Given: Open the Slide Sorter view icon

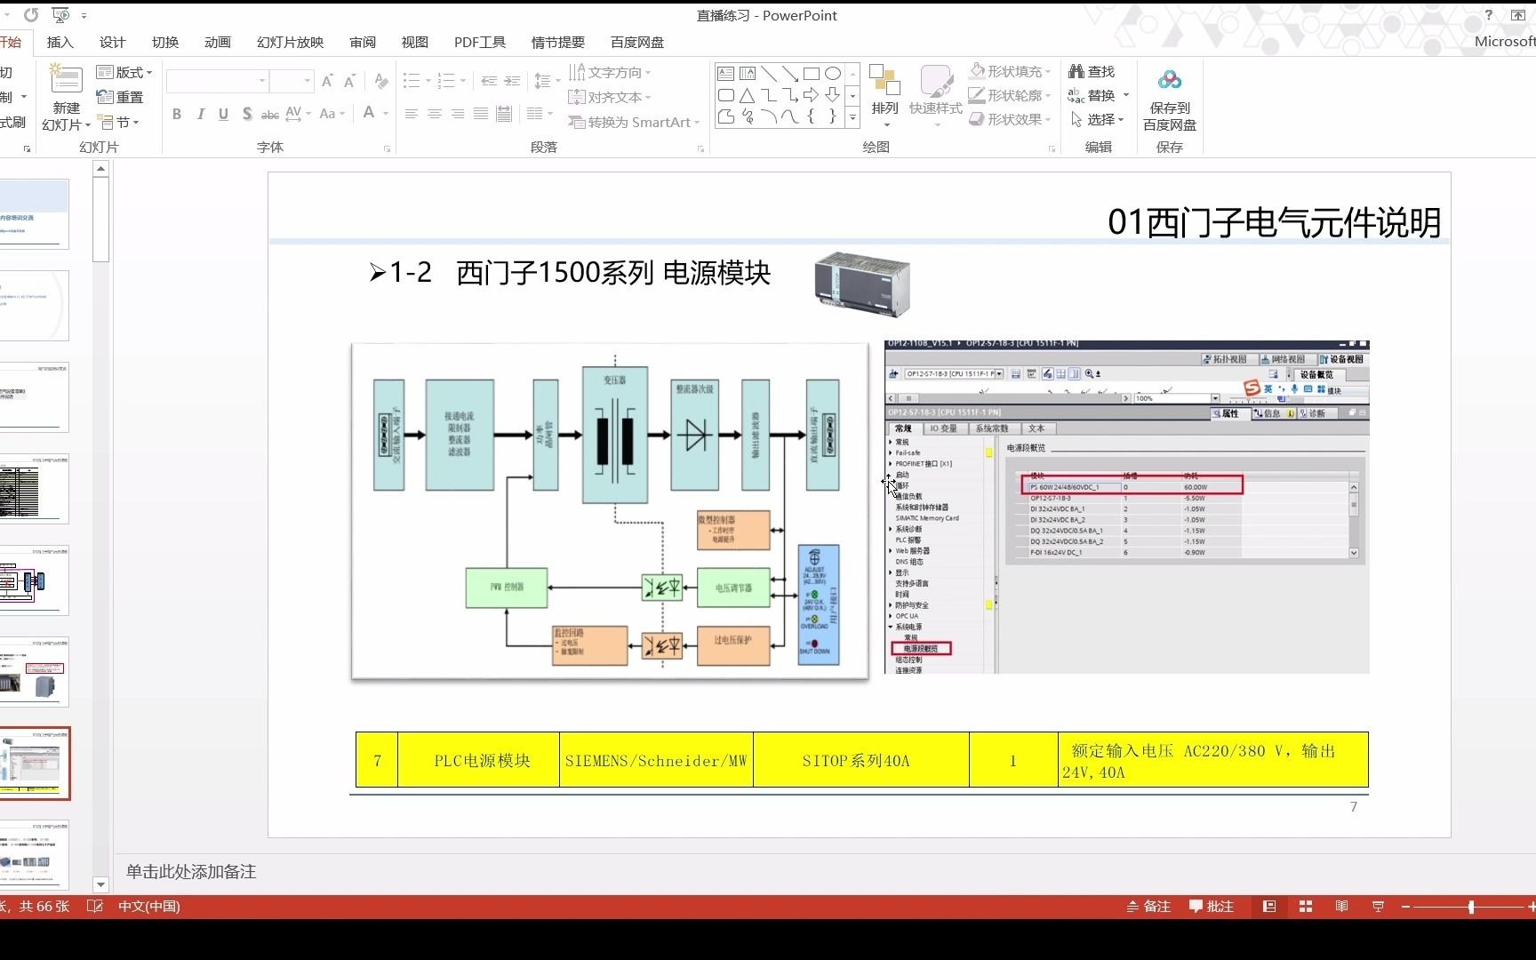Looking at the screenshot, I should coord(1305,907).
